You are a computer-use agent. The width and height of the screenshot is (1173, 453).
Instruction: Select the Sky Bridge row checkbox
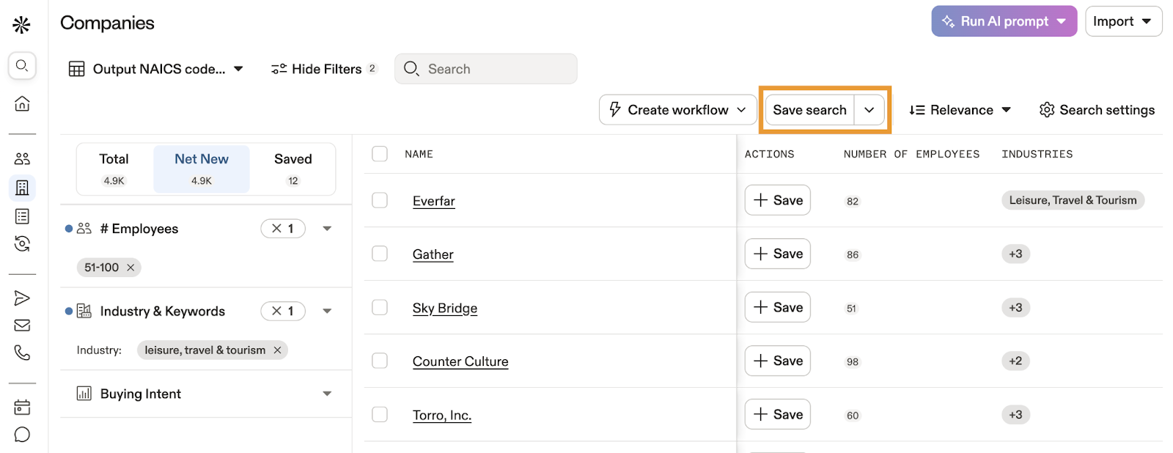pos(380,307)
